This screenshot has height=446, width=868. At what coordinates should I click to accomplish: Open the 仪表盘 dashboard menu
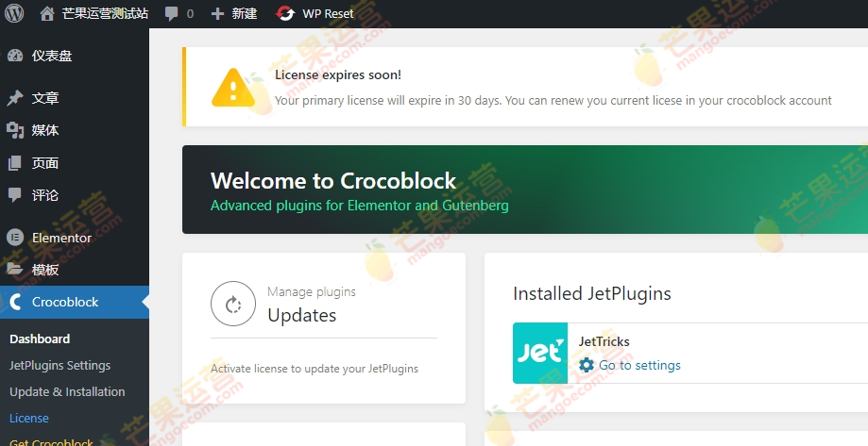[x=52, y=56]
